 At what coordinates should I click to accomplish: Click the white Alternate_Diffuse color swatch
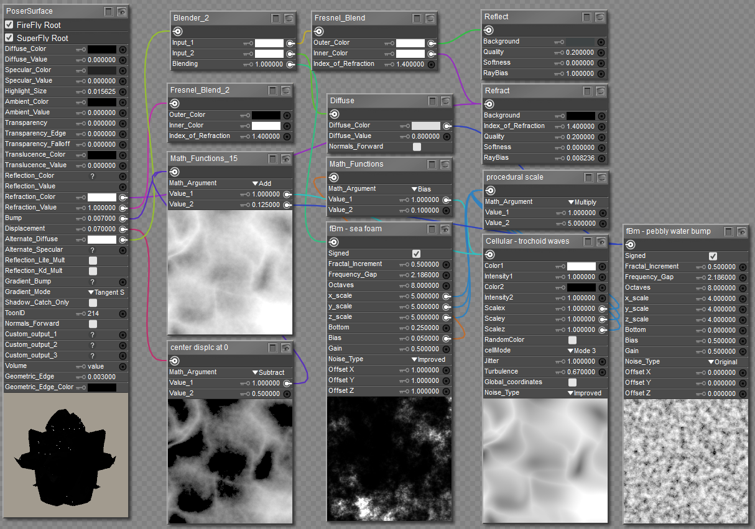click(102, 239)
